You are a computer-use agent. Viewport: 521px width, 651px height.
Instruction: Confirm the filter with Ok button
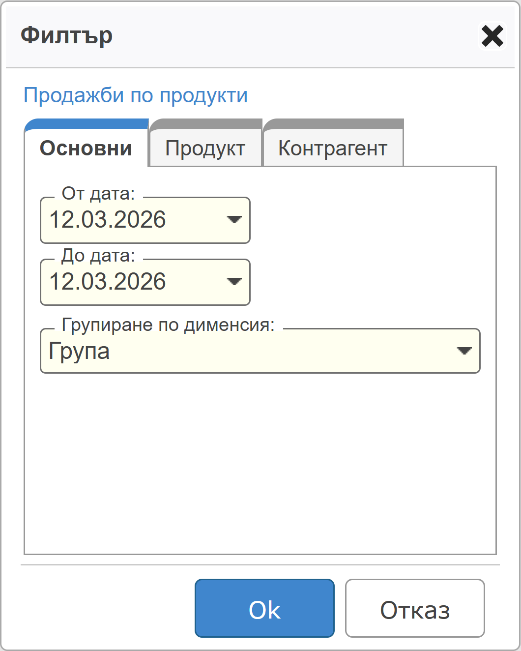tap(264, 608)
